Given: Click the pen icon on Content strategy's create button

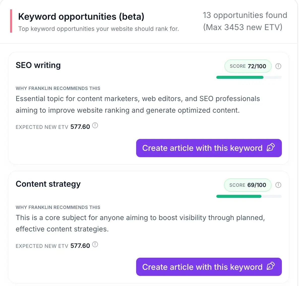Looking at the screenshot, I should pyautogui.click(x=271, y=267).
